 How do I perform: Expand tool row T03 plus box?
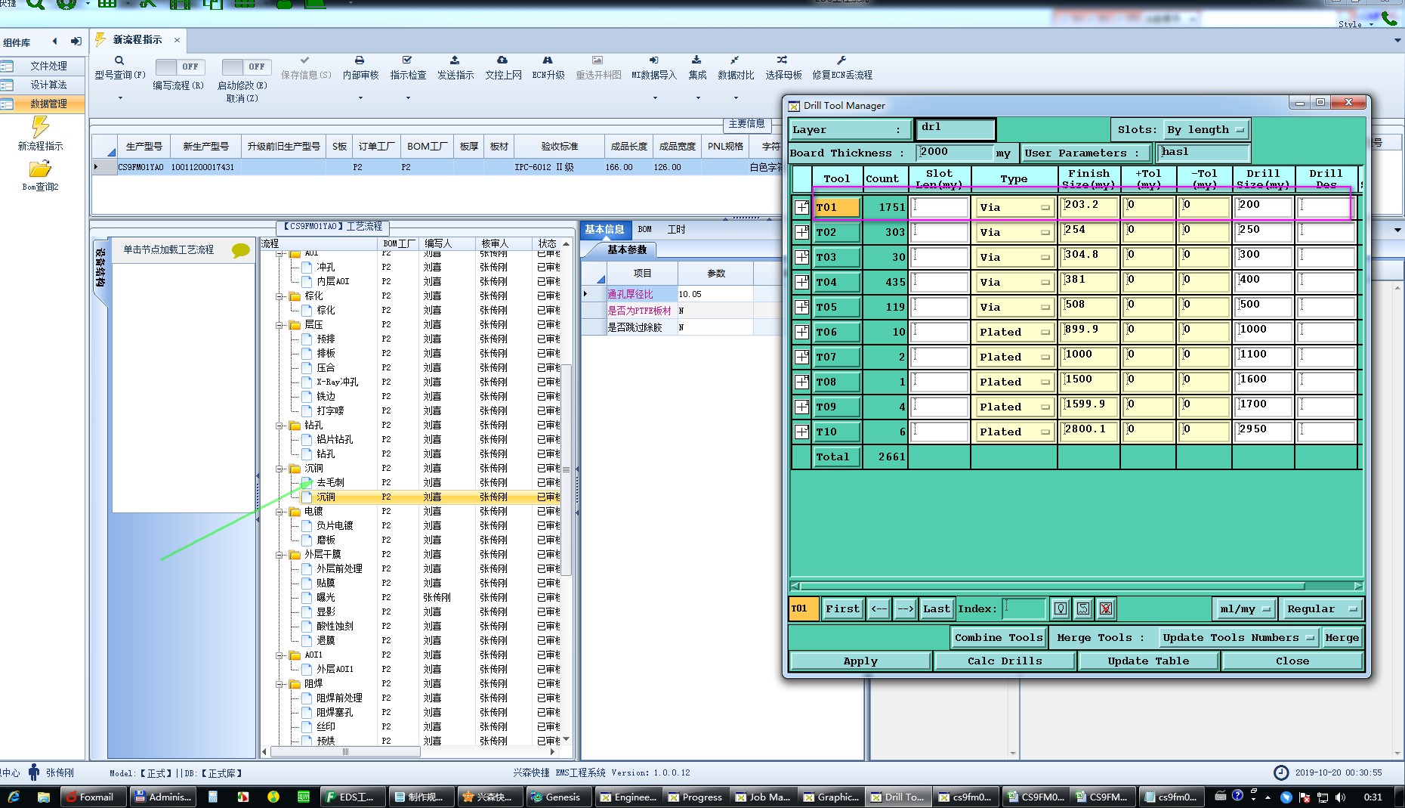[x=801, y=257]
